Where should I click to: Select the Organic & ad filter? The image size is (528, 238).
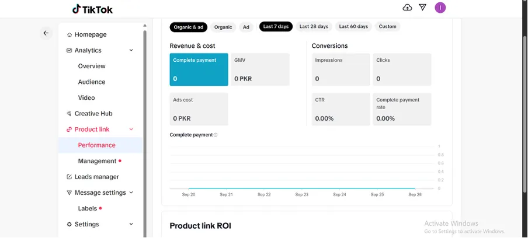(189, 27)
